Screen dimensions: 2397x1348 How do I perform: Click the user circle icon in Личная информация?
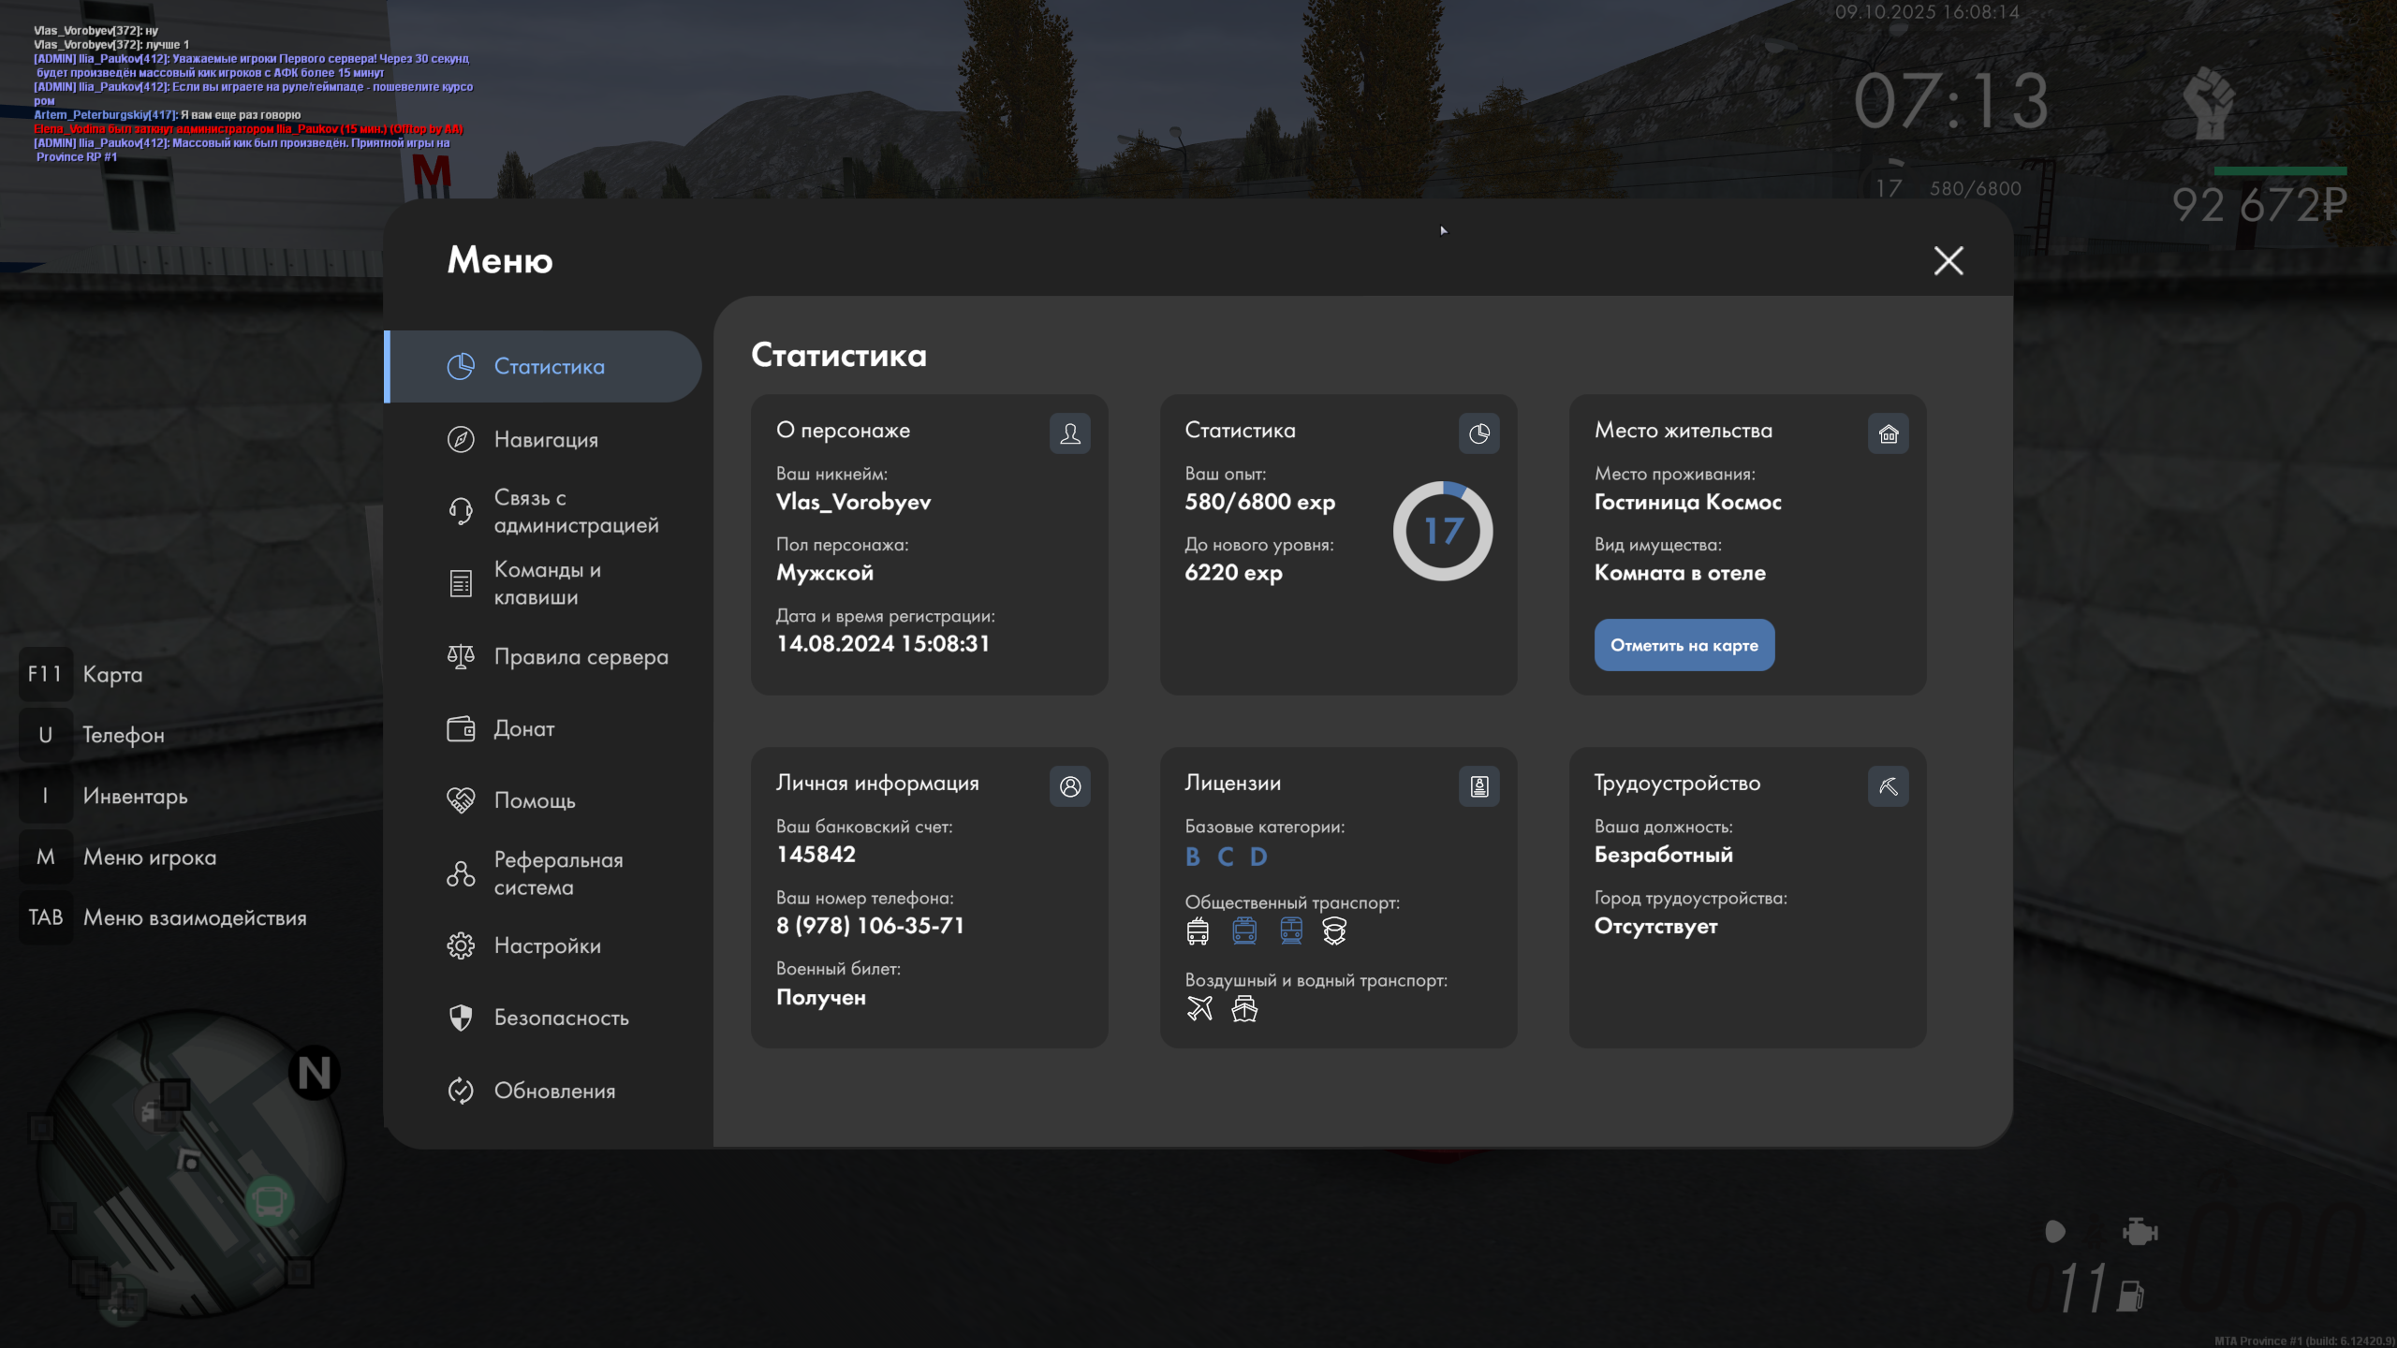tap(1069, 786)
